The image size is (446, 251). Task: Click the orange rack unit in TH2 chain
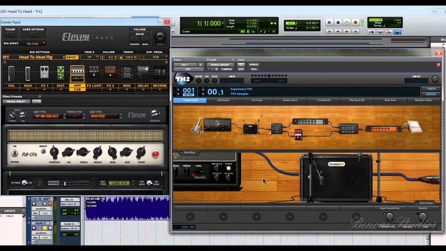point(384,129)
